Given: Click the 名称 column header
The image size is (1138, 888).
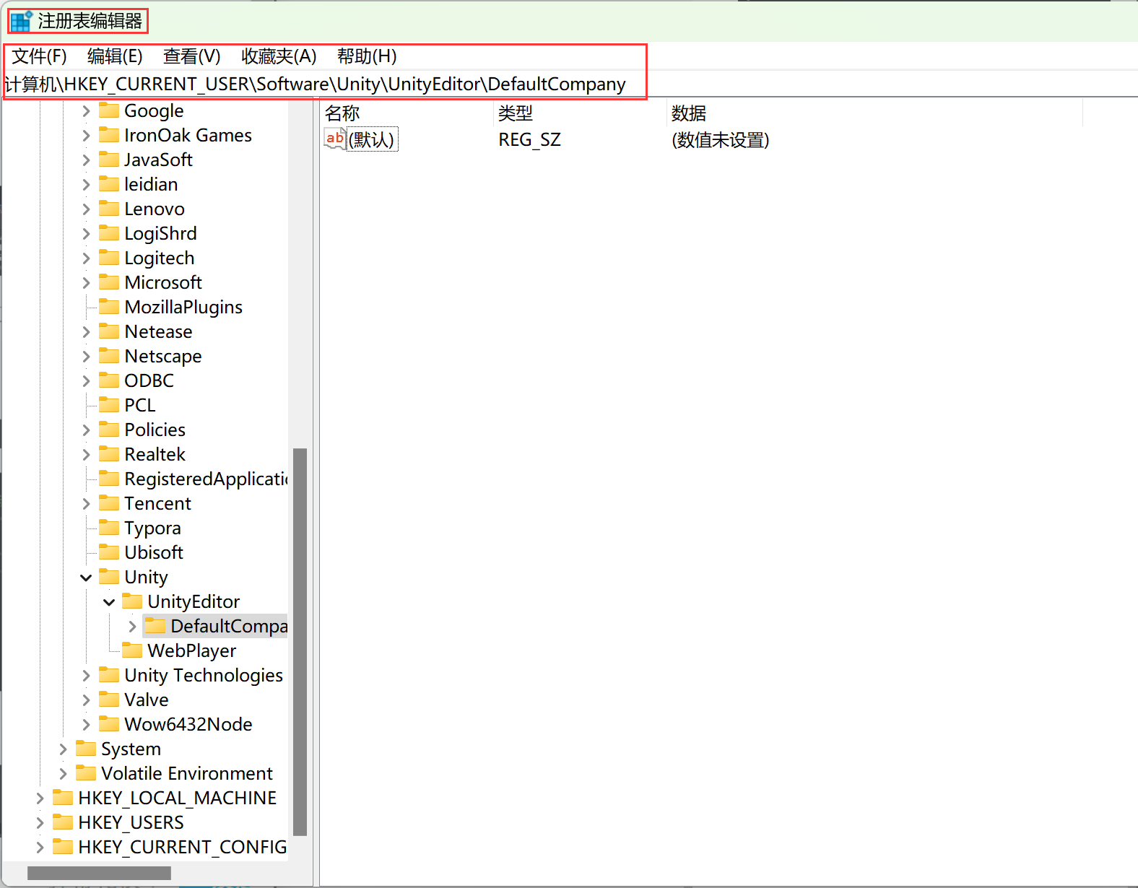Looking at the screenshot, I should [407, 113].
